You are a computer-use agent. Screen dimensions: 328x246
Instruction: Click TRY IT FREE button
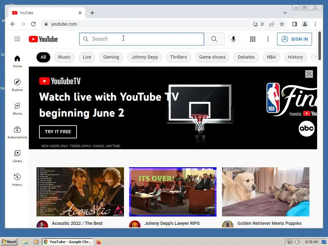58,132
